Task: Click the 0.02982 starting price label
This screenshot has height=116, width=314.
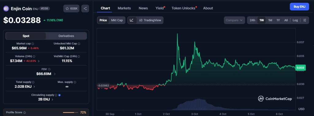Action: pyautogui.click(x=104, y=85)
